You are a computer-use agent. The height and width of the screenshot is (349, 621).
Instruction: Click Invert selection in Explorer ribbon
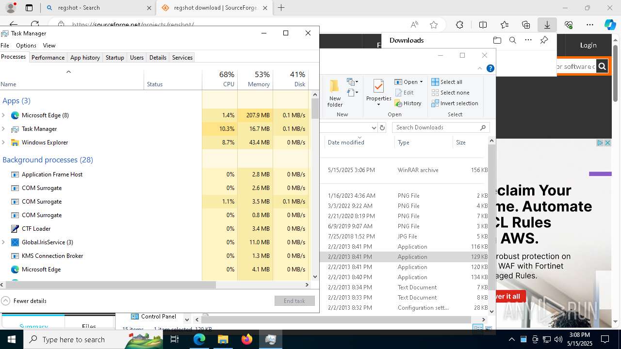(x=455, y=103)
